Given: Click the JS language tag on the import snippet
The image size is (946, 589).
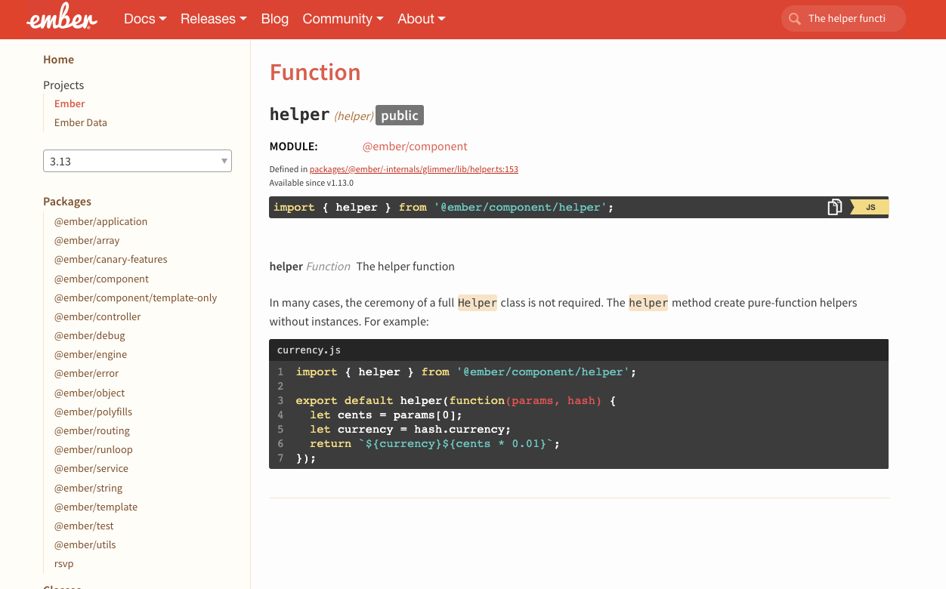Looking at the screenshot, I should [x=870, y=207].
